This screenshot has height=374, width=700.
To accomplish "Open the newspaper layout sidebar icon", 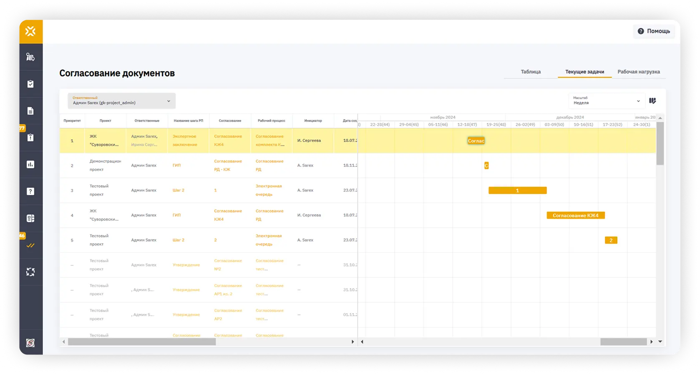I will pyautogui.click(x=30, y=218).
